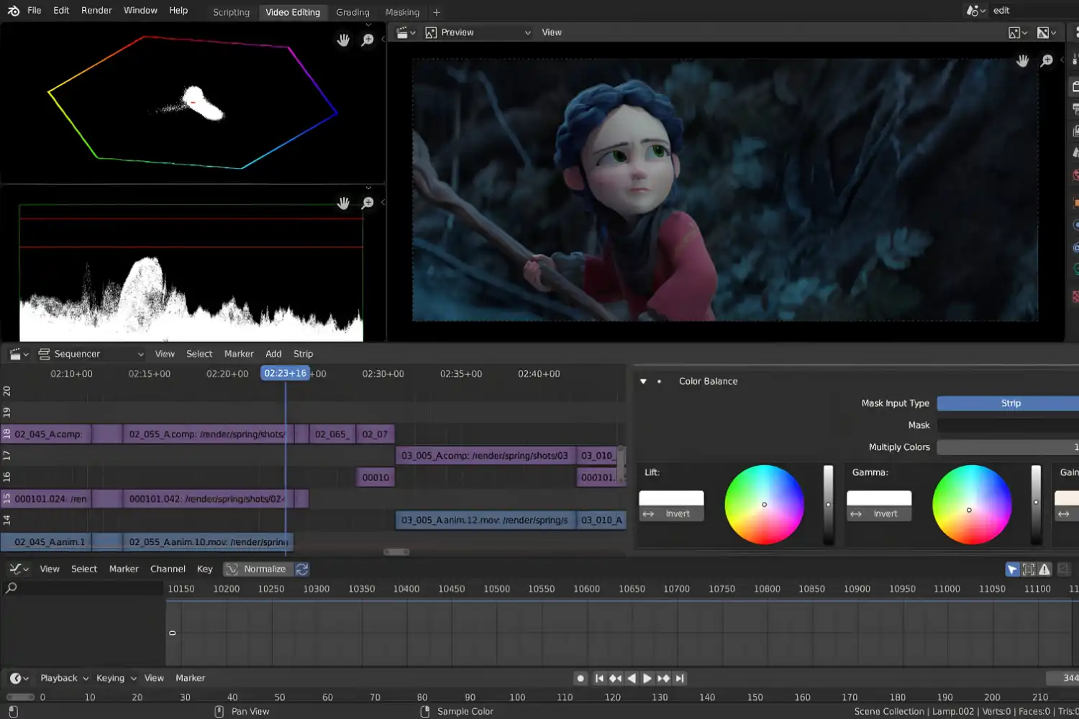The height and width of the screenshot is (719, 1079).
Task: Open the Window menu
Action: click(140, 11)
